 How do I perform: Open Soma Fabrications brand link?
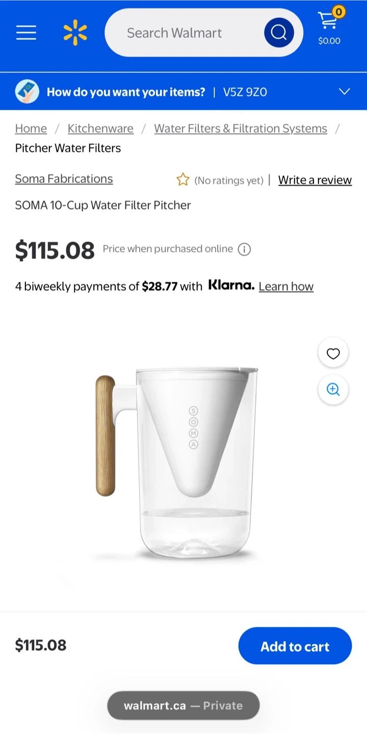coord(64,179)
